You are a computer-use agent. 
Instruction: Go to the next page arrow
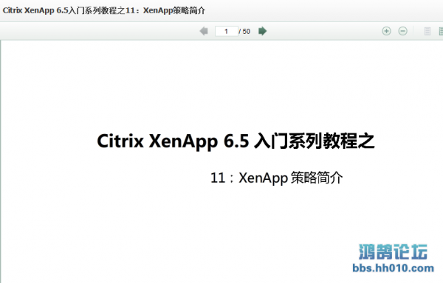(262, 31)
